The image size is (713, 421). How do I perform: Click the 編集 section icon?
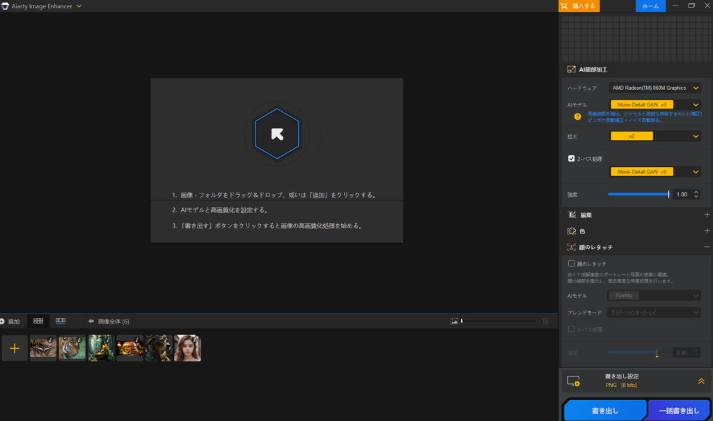click(572, 214)
